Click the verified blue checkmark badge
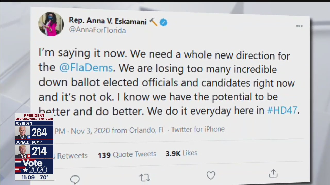 tap(163, 22)
